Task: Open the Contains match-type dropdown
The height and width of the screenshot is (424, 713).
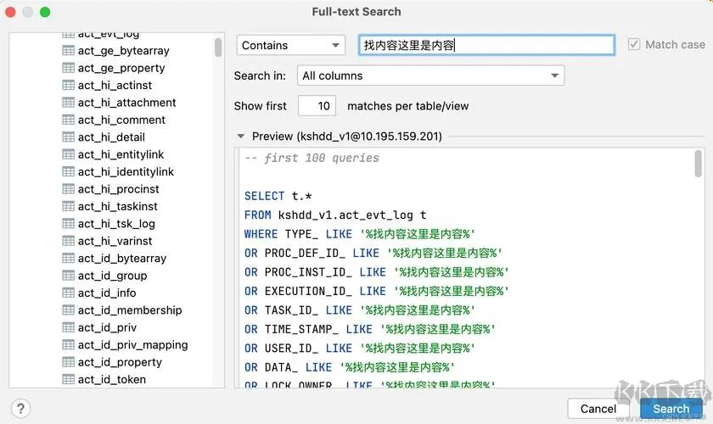Action: [290, 45]
